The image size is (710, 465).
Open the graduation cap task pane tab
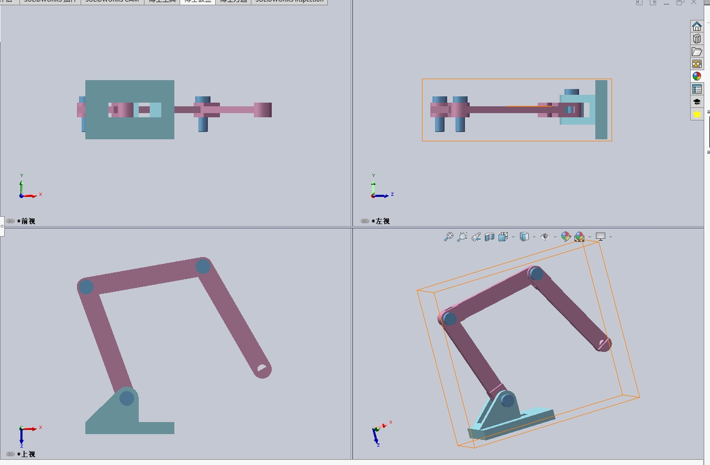click(x=697, y=102)
